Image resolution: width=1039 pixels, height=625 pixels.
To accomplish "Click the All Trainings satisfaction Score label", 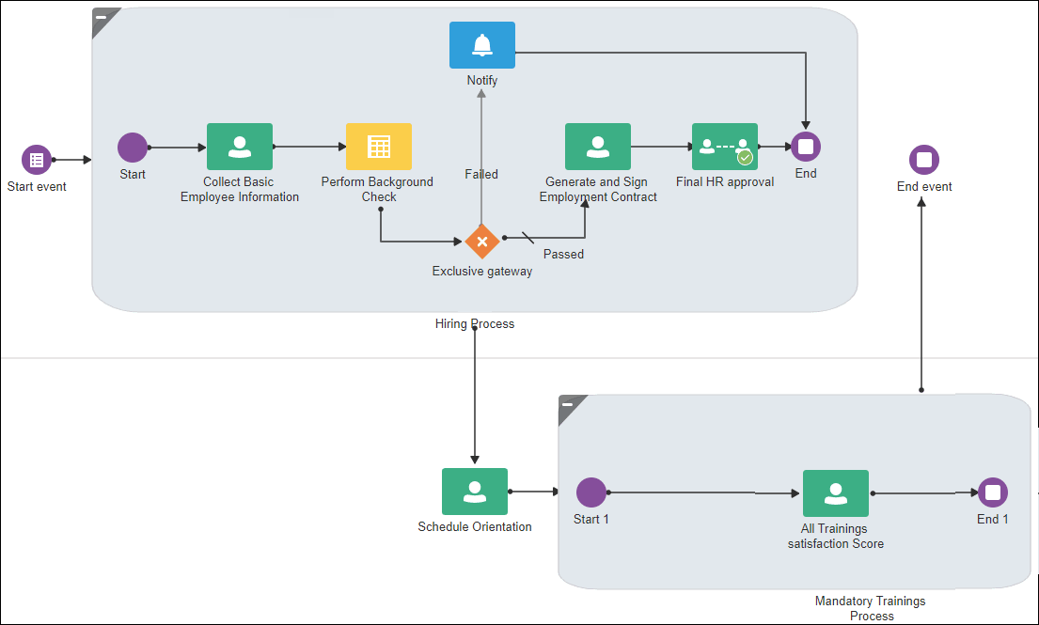I will 836,536.
